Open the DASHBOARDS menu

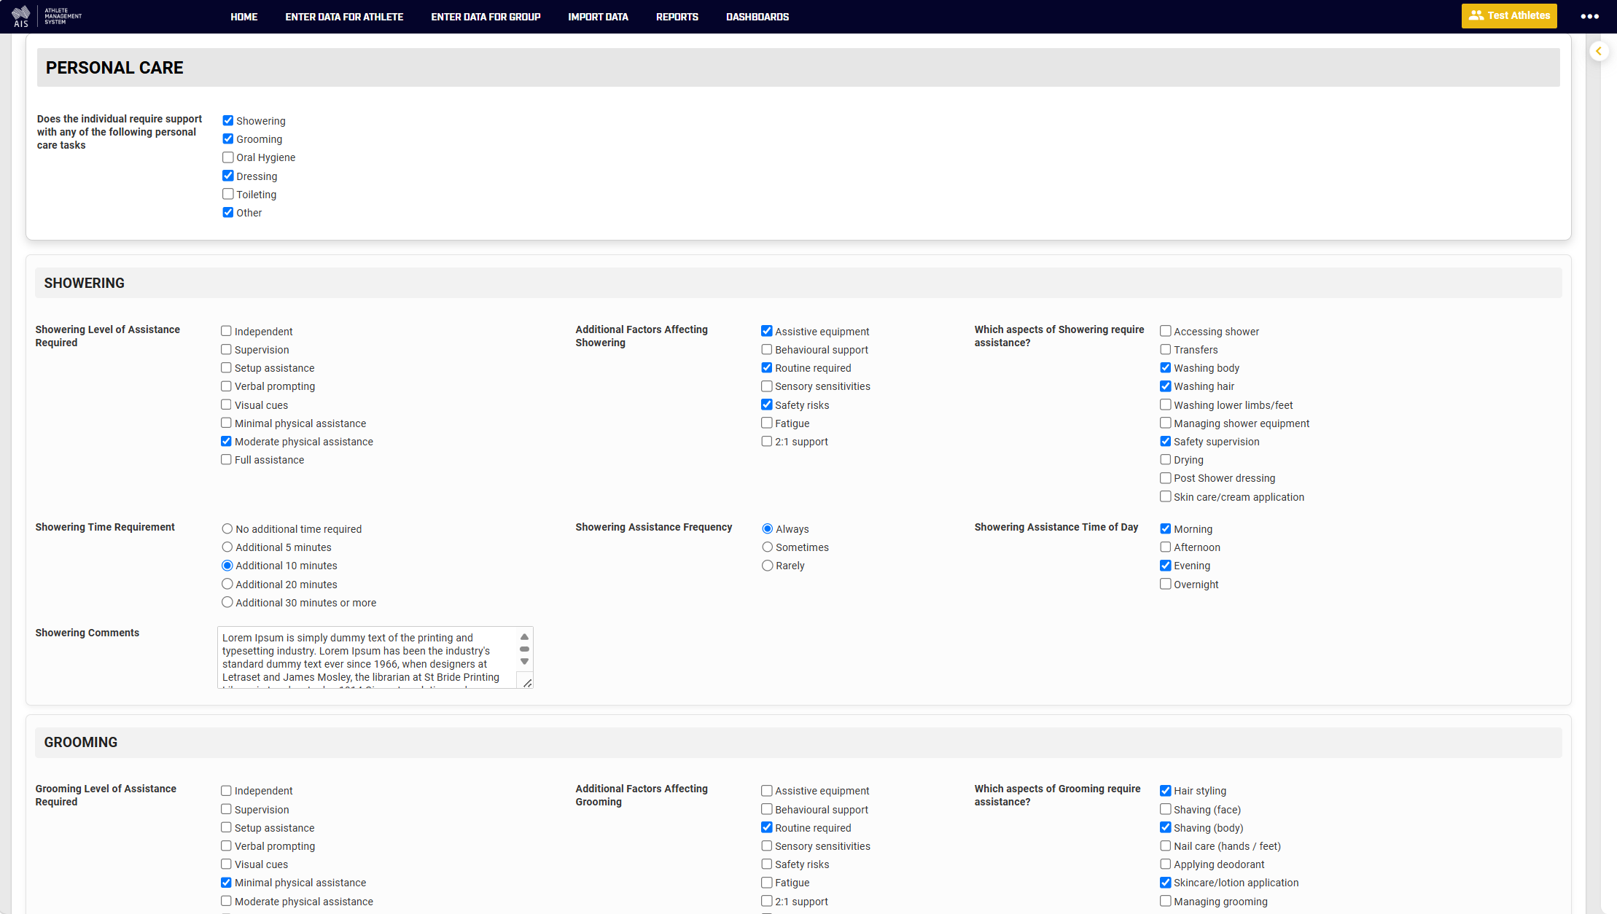[x=757, y=17]
